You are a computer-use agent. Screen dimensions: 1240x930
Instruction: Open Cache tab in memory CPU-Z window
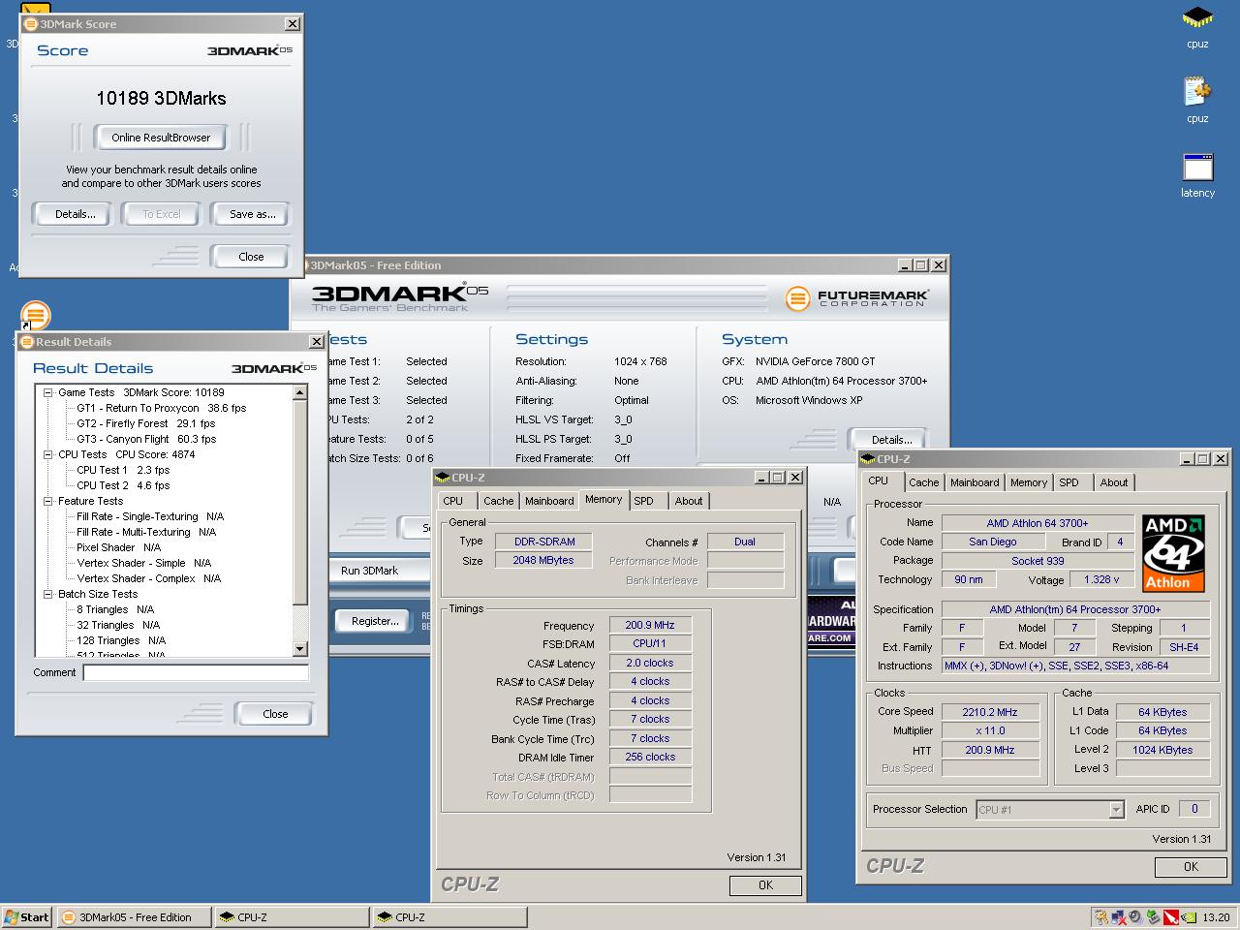click(x=499, y=501)
